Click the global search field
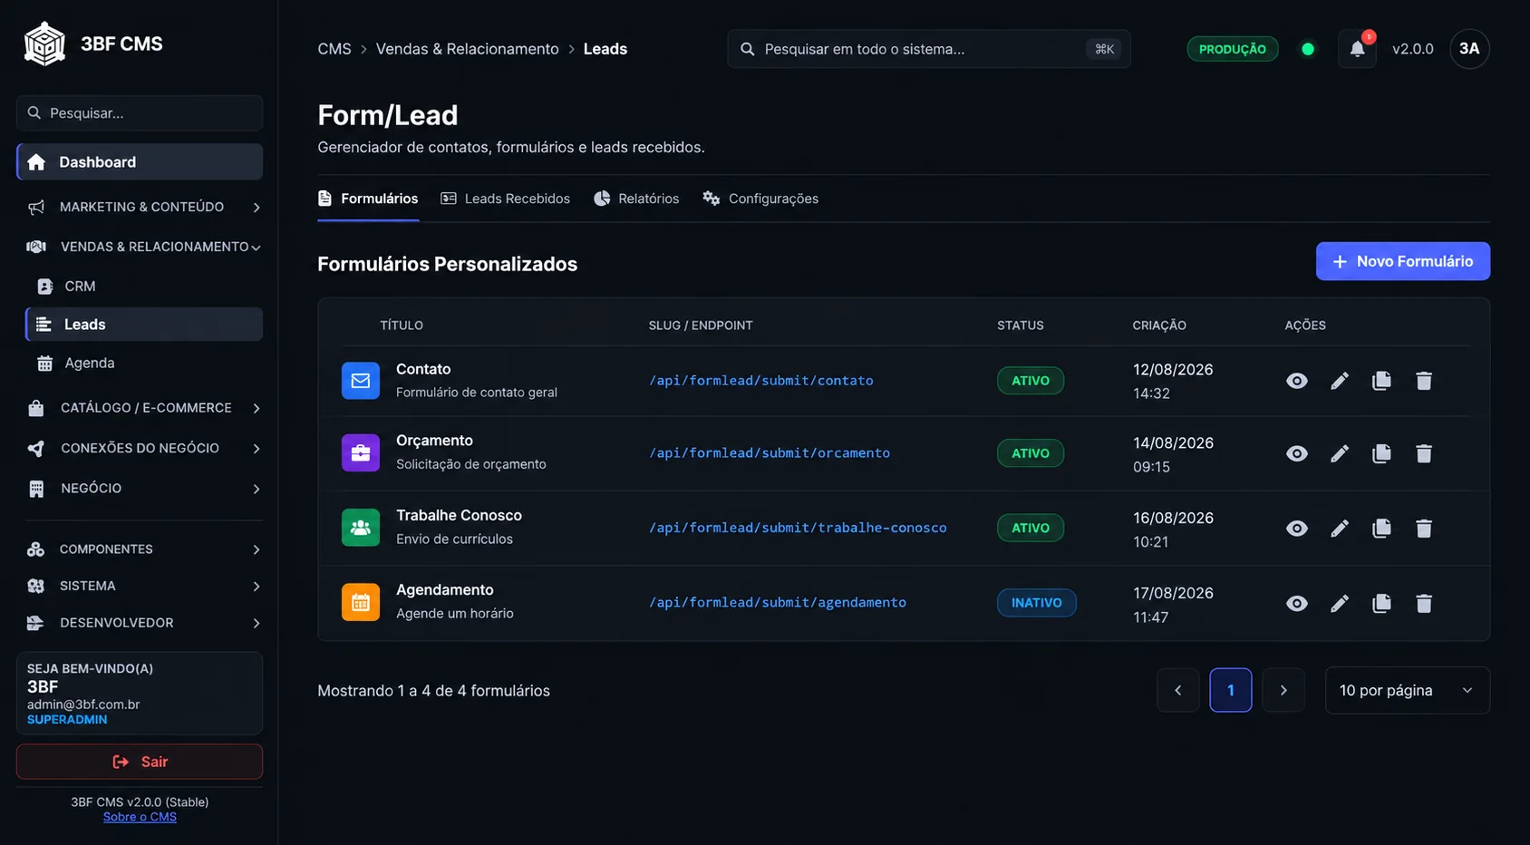Screen dimensions: 1530x845 [929, 49]
